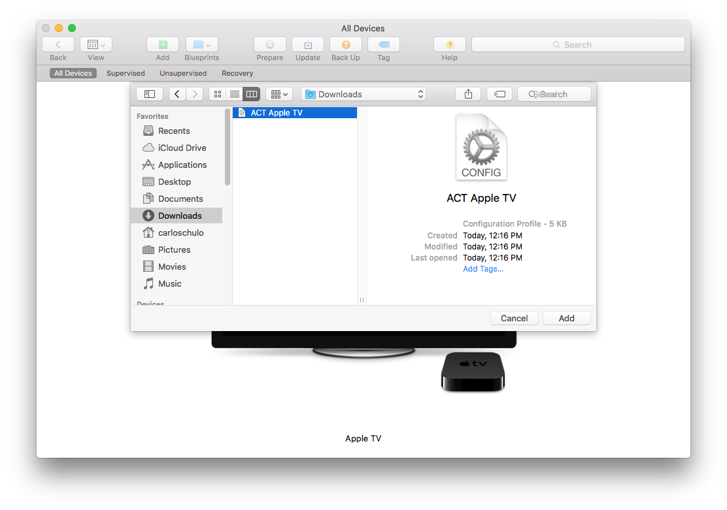Click the column resize handle
The image size is (727, 510).
362,300
